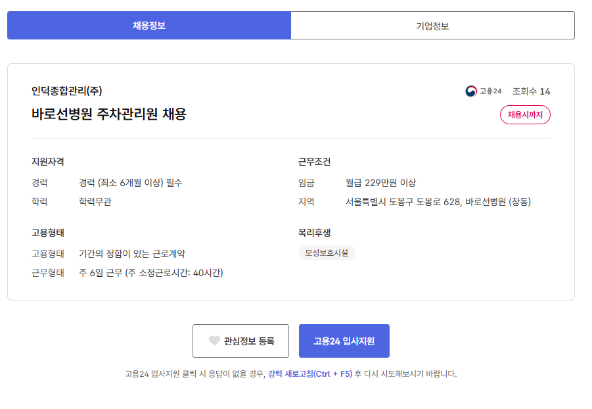Click the salary text 월급 229만원 이상
The width and height of the screenshot is (592, 409).
coord(380,183)
